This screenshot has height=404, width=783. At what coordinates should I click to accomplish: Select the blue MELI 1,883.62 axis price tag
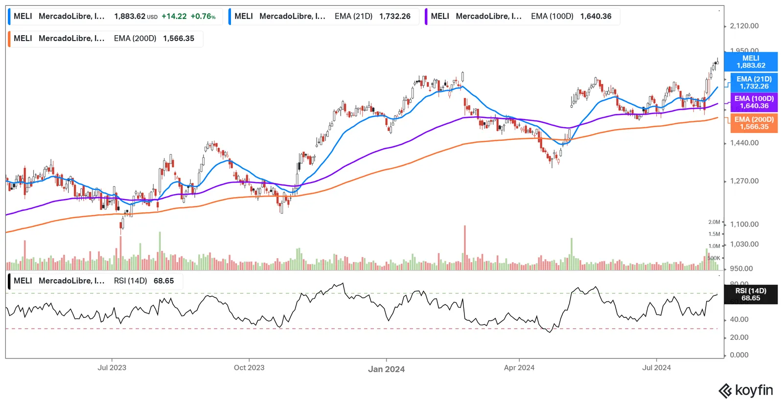coord(751,62)
